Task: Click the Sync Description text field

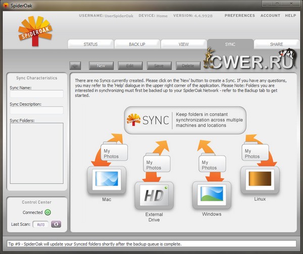Action: [36, 110]
